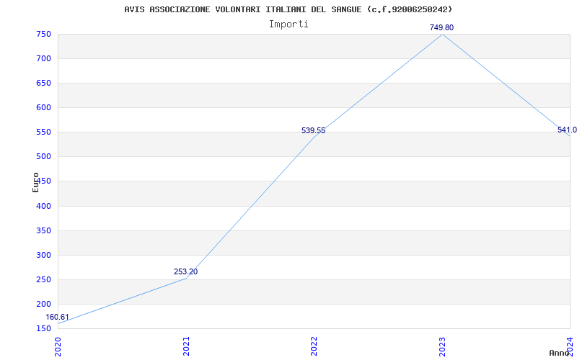The width and height of the screenshot is (577, 360).
Task: Click the data label 749.80
Action: click(x=441, y=27)
